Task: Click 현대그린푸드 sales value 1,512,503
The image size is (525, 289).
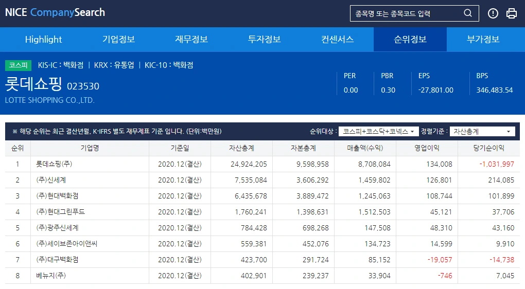Action: [x=374, y=212]
